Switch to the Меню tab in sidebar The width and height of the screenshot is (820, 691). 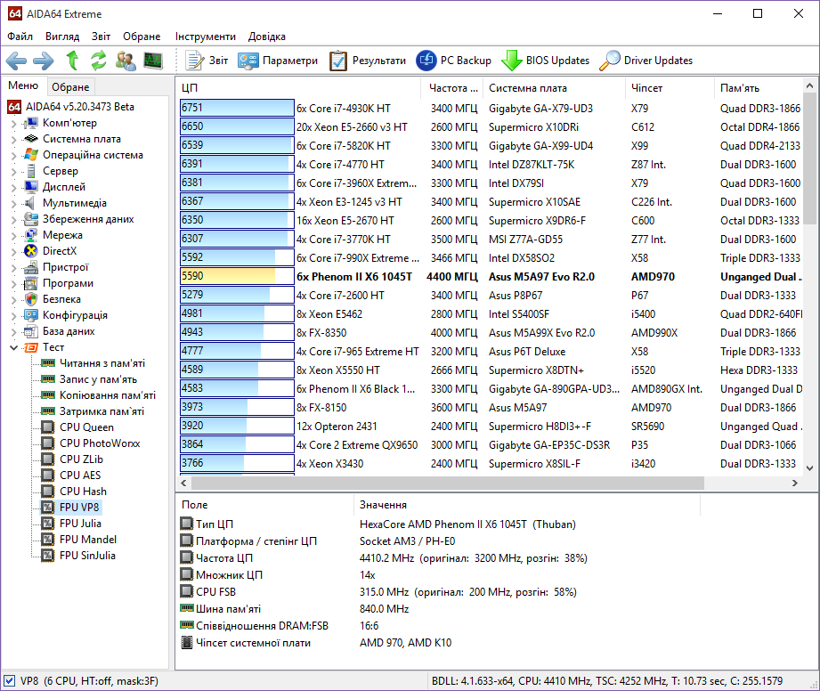23,85
